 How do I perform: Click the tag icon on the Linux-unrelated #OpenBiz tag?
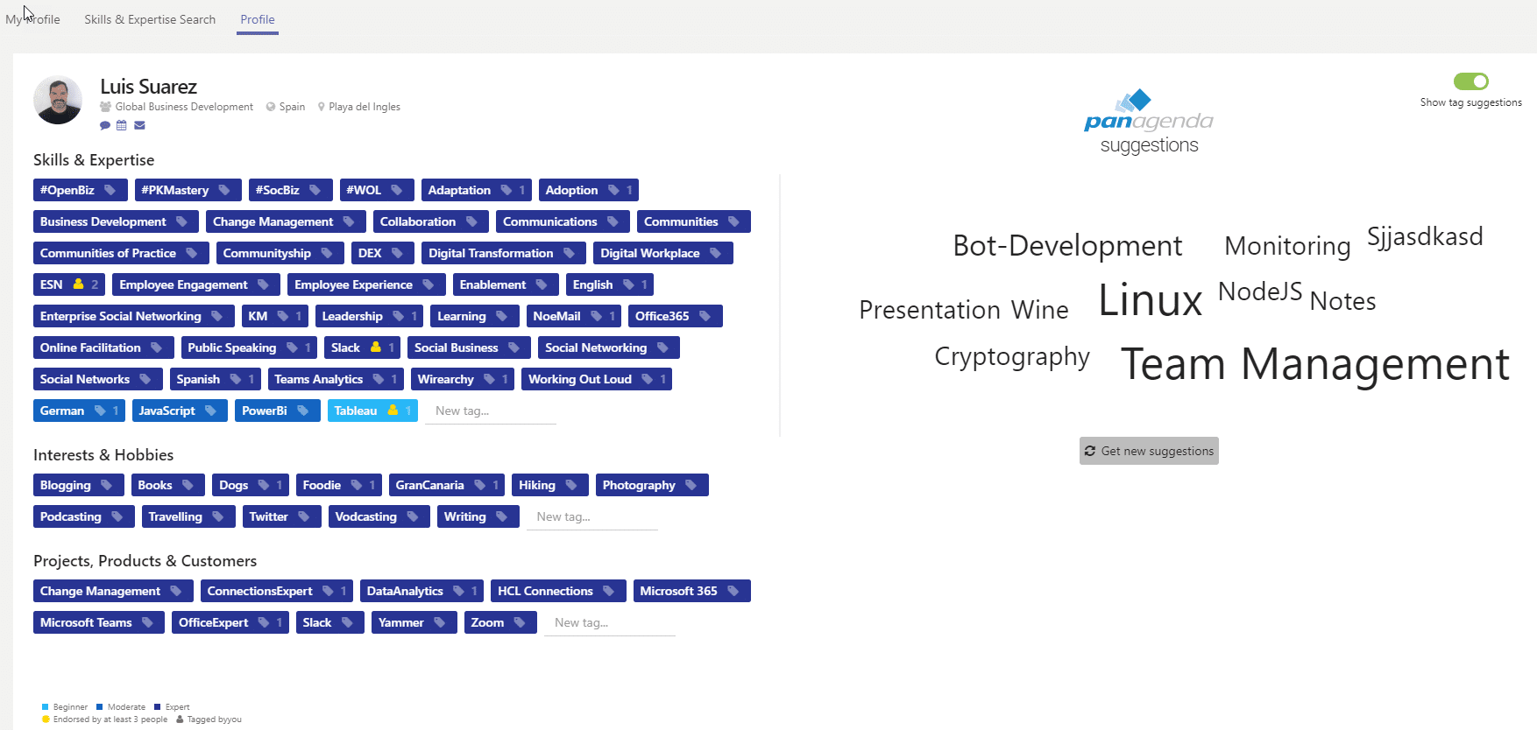point(110,190)
